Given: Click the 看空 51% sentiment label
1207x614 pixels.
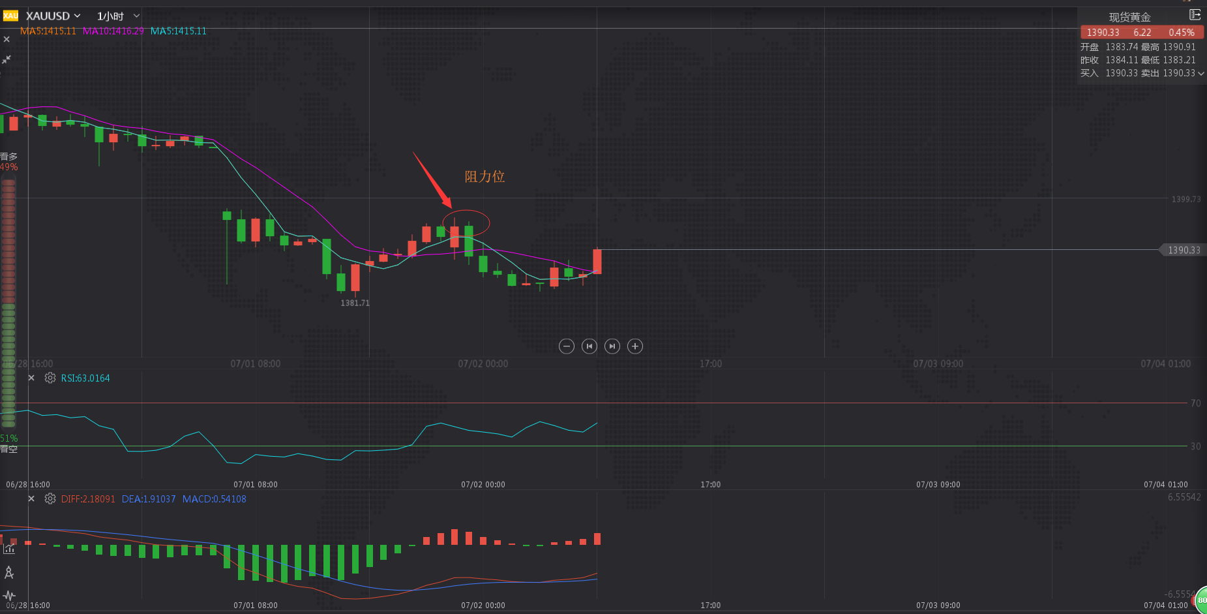Looking at the screenshot, I should click(9, 444).
